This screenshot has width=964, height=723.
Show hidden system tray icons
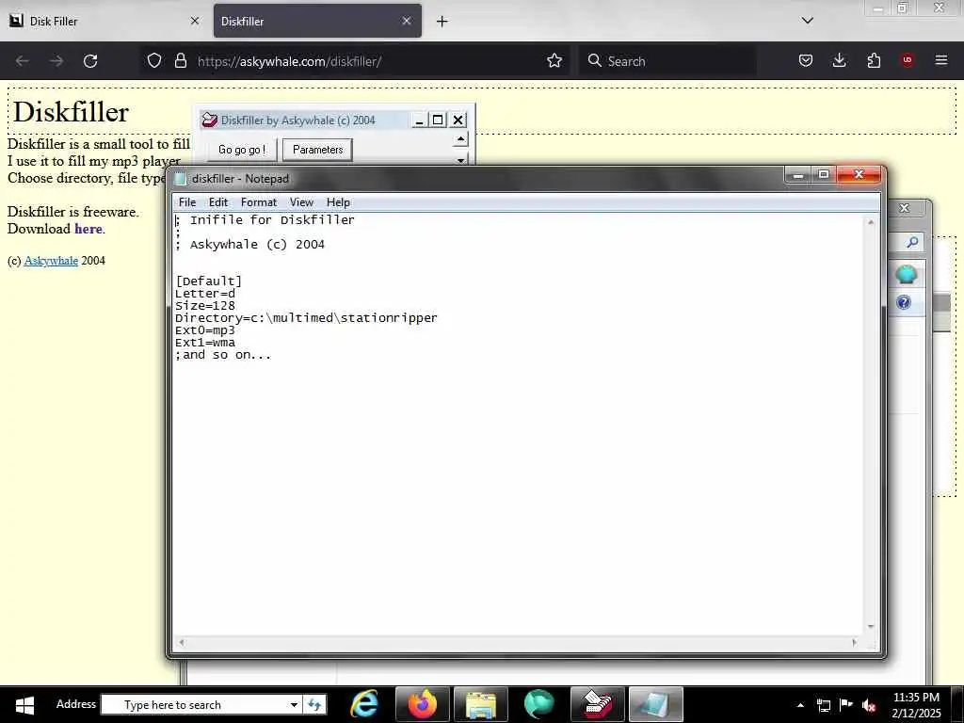click(800, 705)
